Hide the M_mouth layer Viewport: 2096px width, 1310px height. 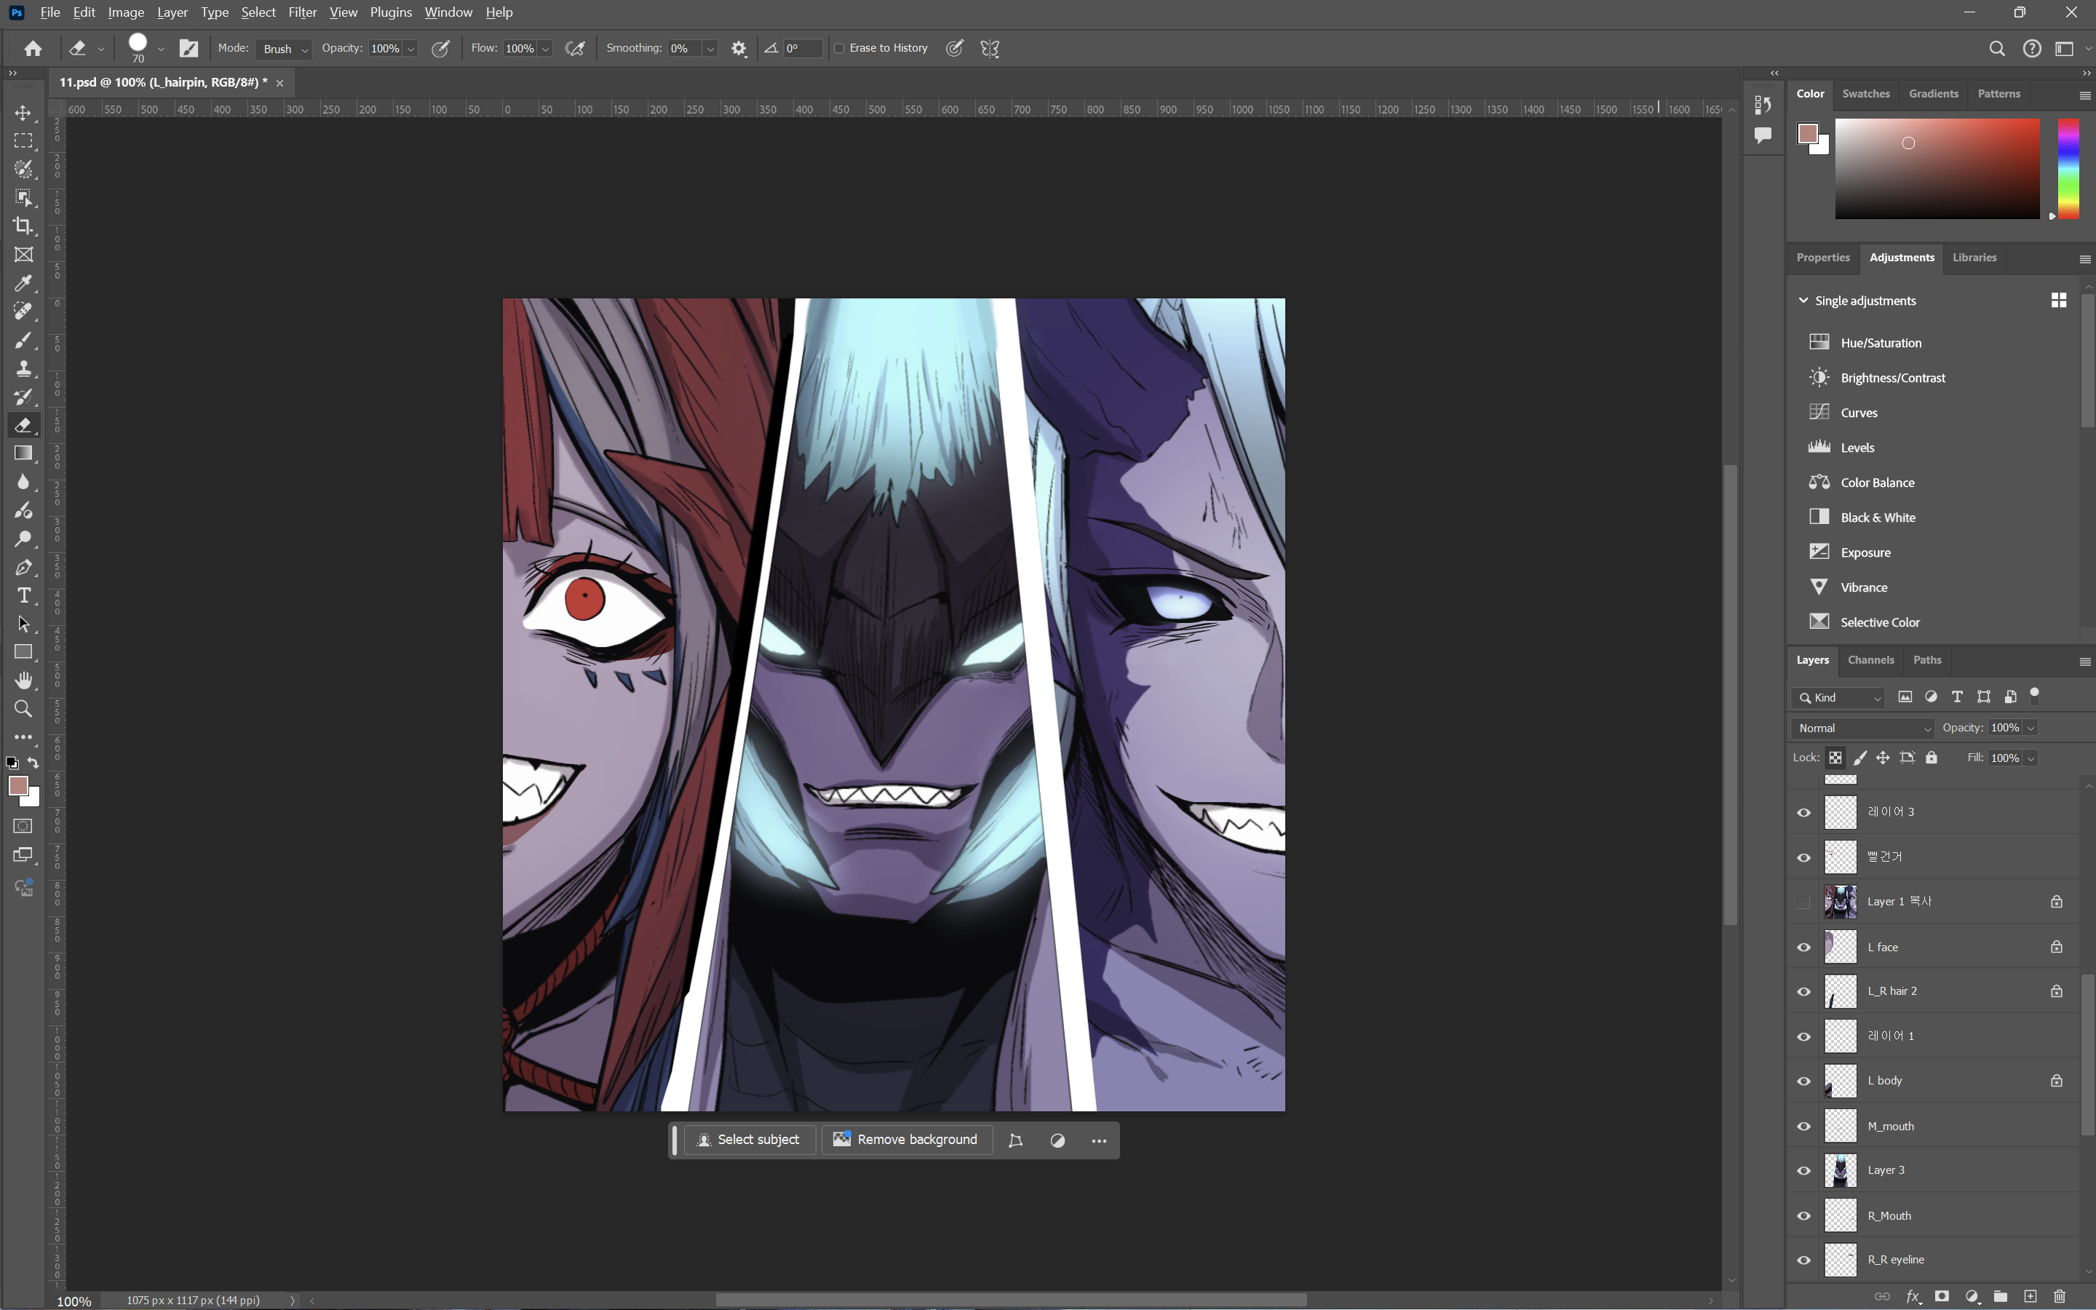click(x=1804, y=1127)
